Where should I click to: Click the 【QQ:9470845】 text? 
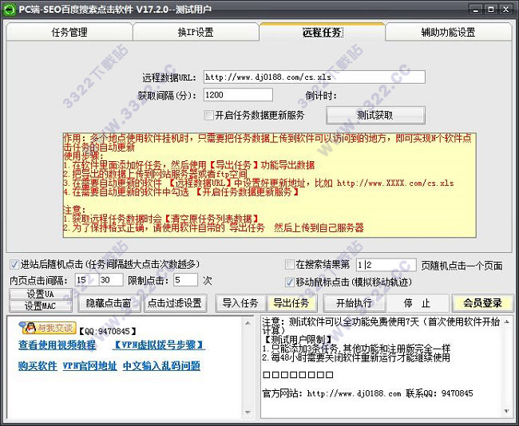pos(107,331)
